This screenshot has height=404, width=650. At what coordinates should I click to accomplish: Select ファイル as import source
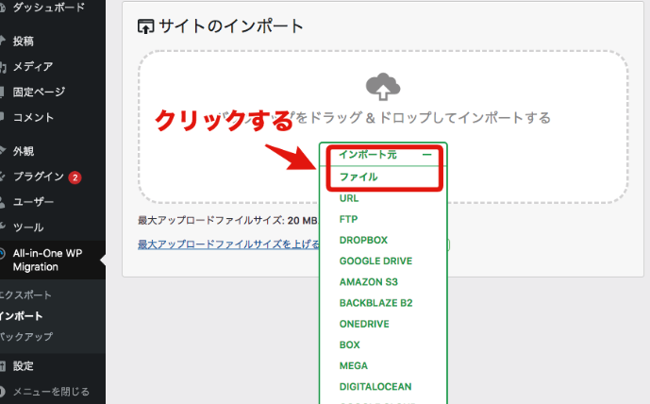pyautogui.click(x=358, y=177)
